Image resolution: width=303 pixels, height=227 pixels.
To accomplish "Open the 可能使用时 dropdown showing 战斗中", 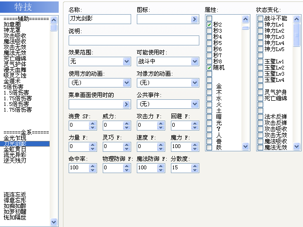I will click(195, 61).
